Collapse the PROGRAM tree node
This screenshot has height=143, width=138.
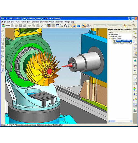click(x=109, y=39)
